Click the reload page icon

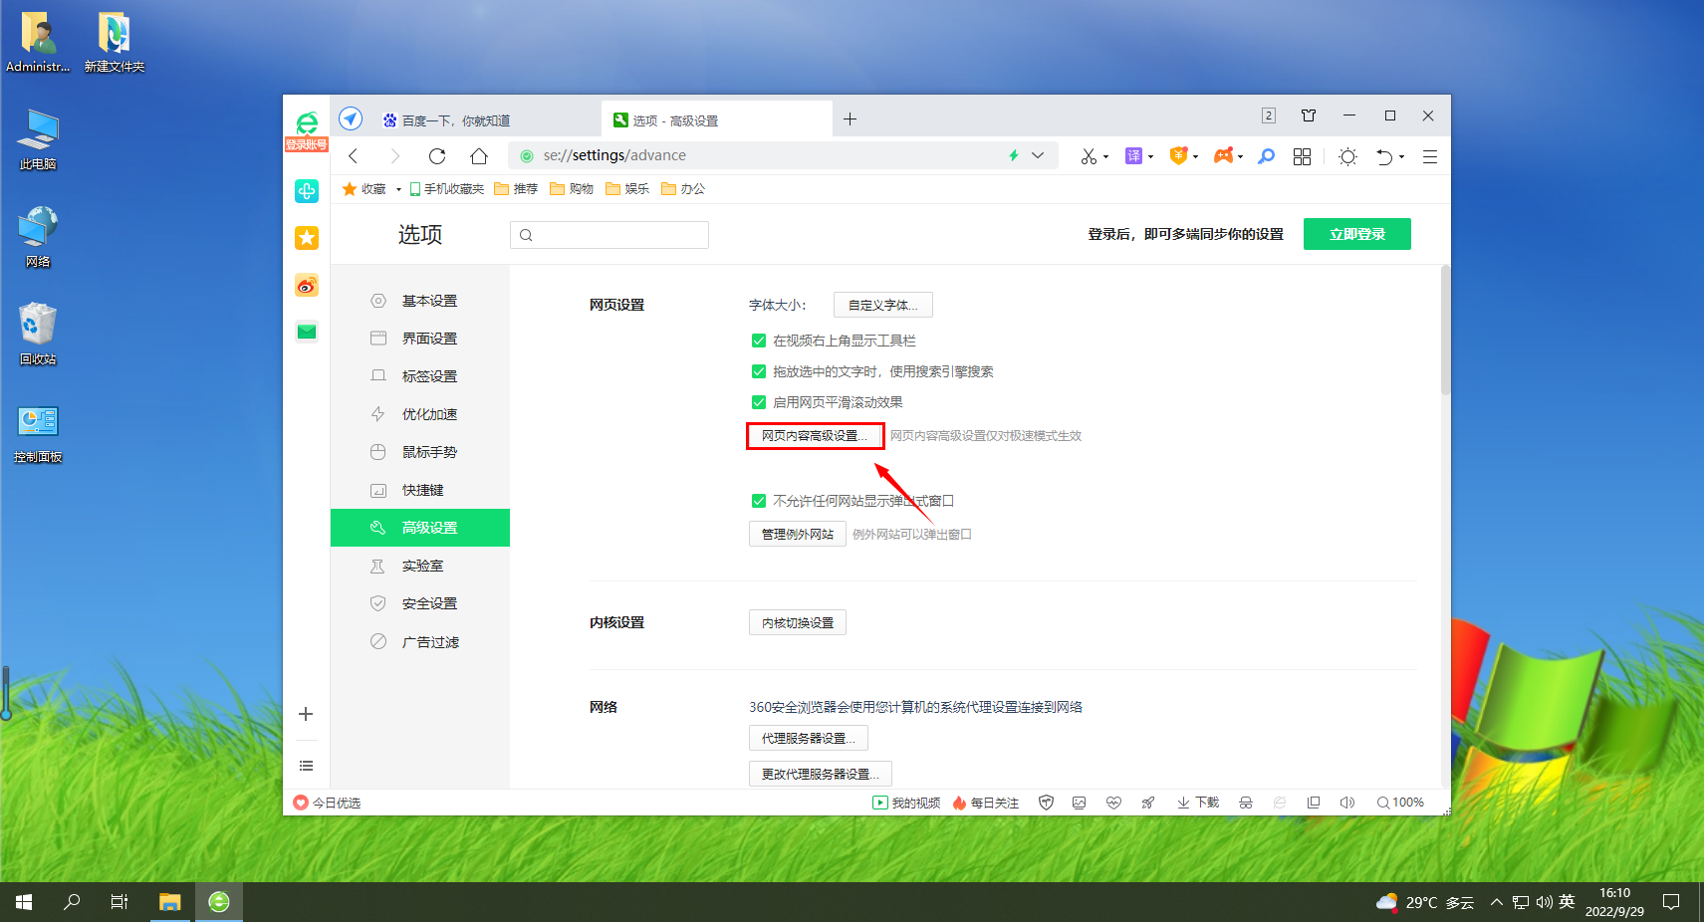tap(436, 156)
